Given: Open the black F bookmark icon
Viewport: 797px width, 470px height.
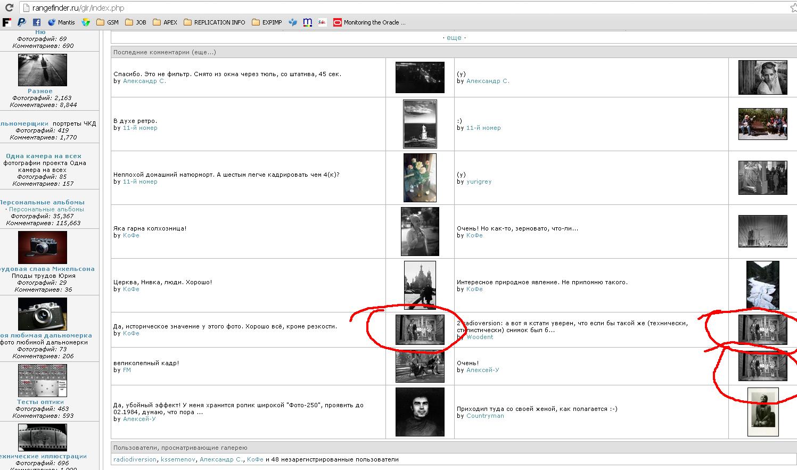Looking at the screenshot, I should pos(7,22).
